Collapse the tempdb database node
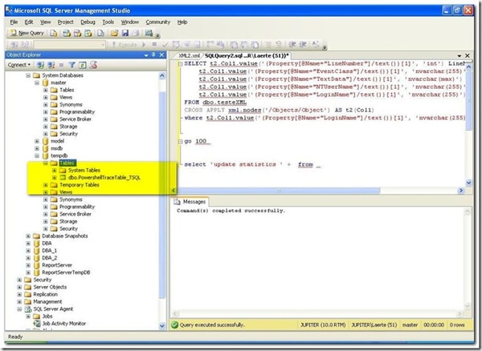Screen dimensions: 482x351 coord(37,155)
